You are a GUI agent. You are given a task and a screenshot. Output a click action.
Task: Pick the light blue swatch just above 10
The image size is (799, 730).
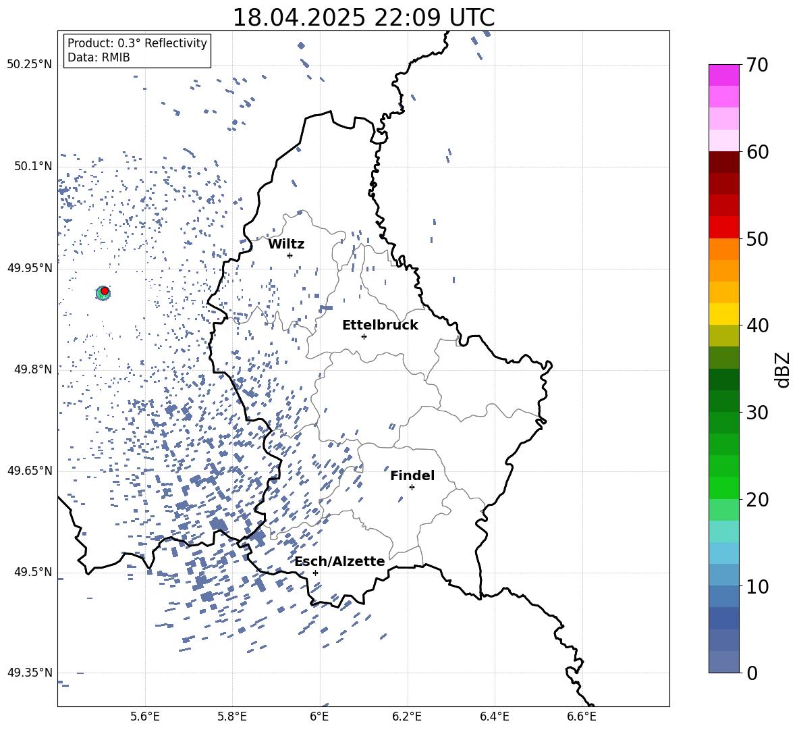[724, 575]
